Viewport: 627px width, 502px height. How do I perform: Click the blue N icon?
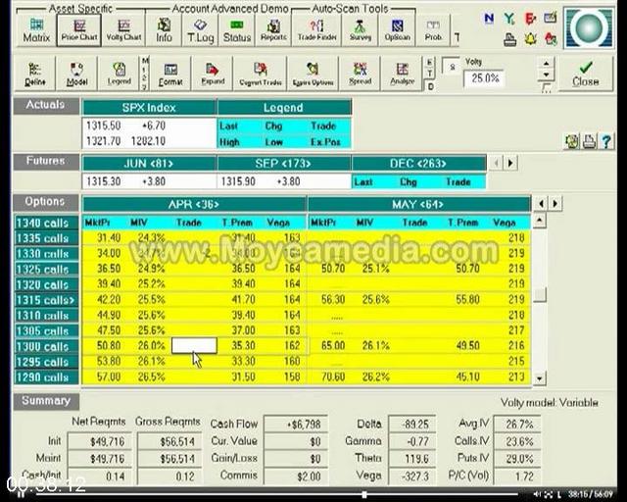(x=488, y=18)
